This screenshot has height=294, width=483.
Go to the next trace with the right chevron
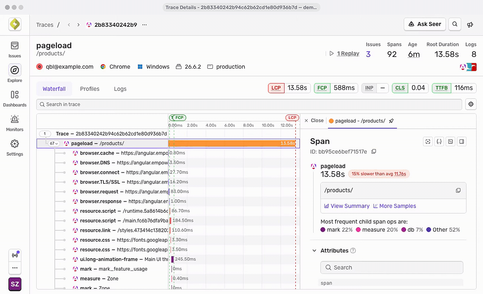click(x=78, y=25)
